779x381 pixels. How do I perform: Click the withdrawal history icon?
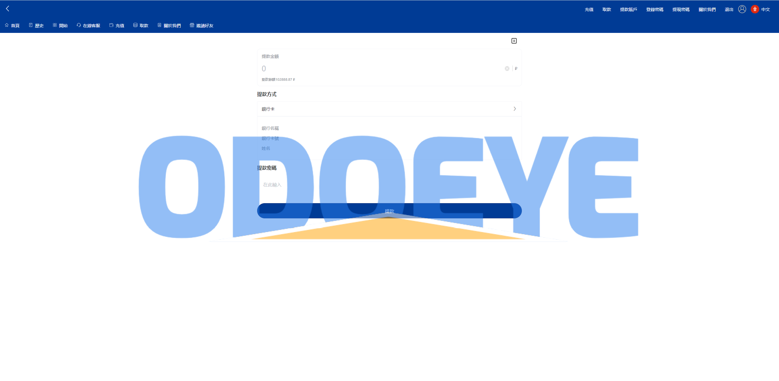tap(514, 41)
